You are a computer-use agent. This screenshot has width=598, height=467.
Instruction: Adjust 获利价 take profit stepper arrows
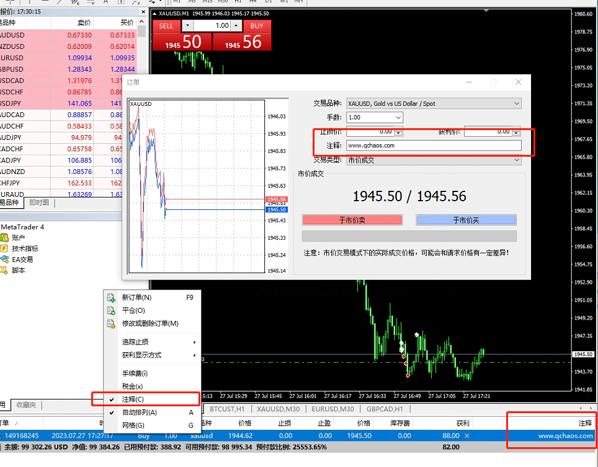coord(516,132)
